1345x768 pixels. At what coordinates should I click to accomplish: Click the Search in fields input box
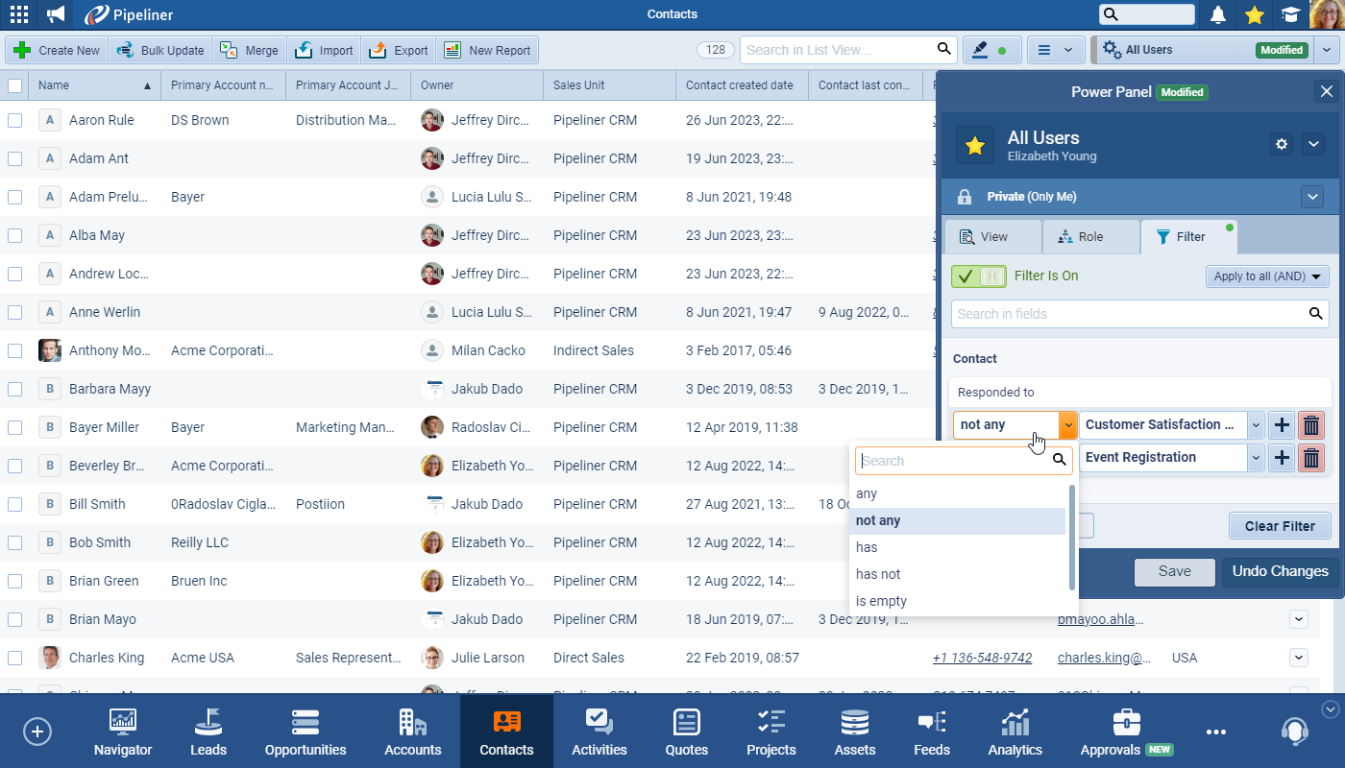(x=1129, y=314)
